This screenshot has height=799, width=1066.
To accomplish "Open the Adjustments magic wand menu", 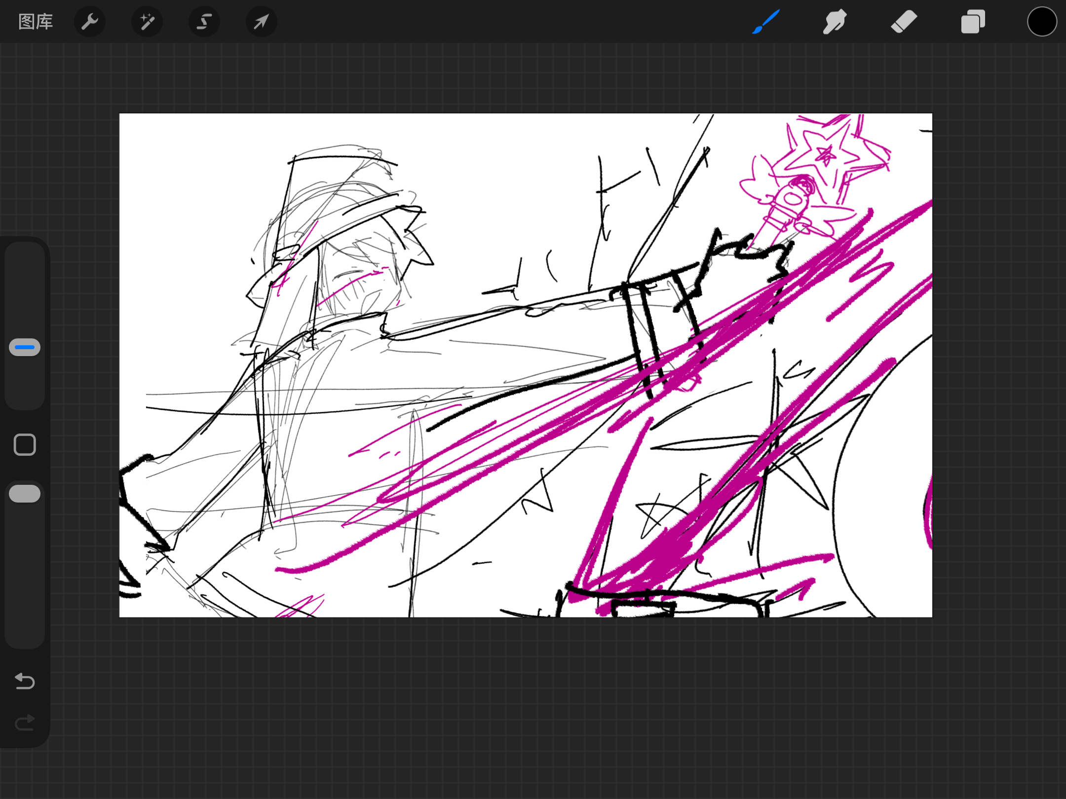I will pyautogui.click(x=147, y=22).
